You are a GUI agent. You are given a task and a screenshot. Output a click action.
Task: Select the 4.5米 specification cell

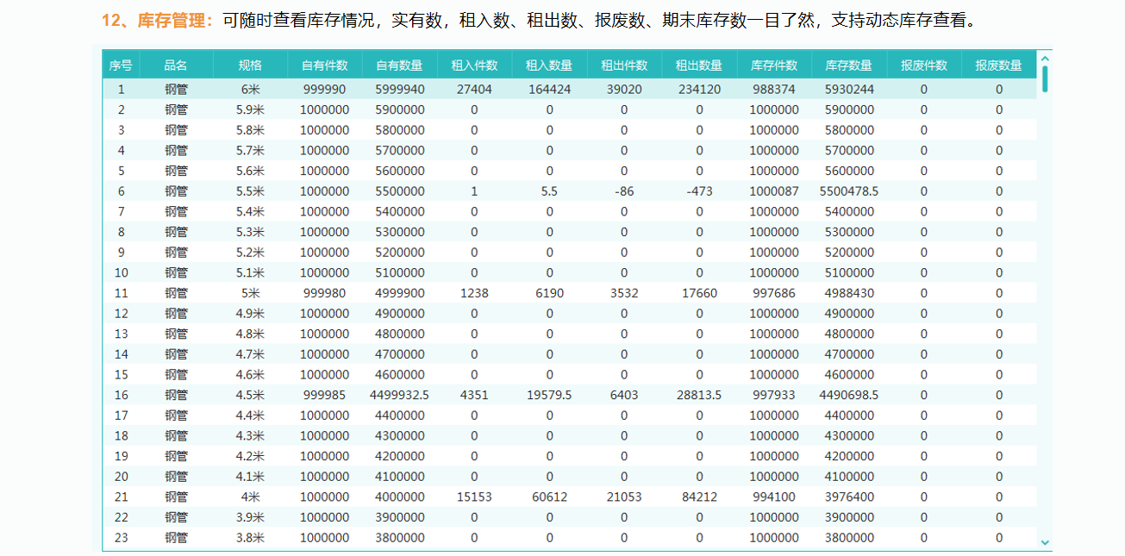pos(250,395)
